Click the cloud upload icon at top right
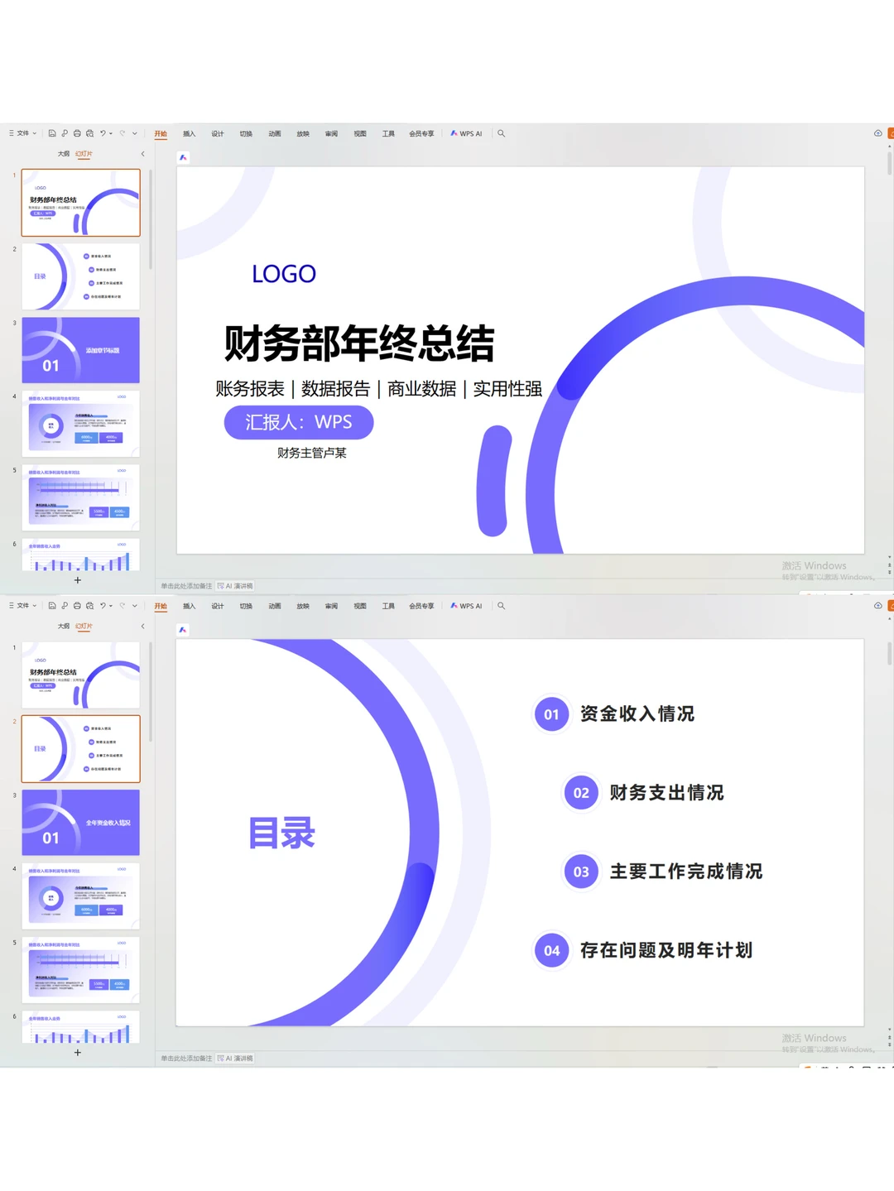 pyautogui.click(x=877, y=132)
